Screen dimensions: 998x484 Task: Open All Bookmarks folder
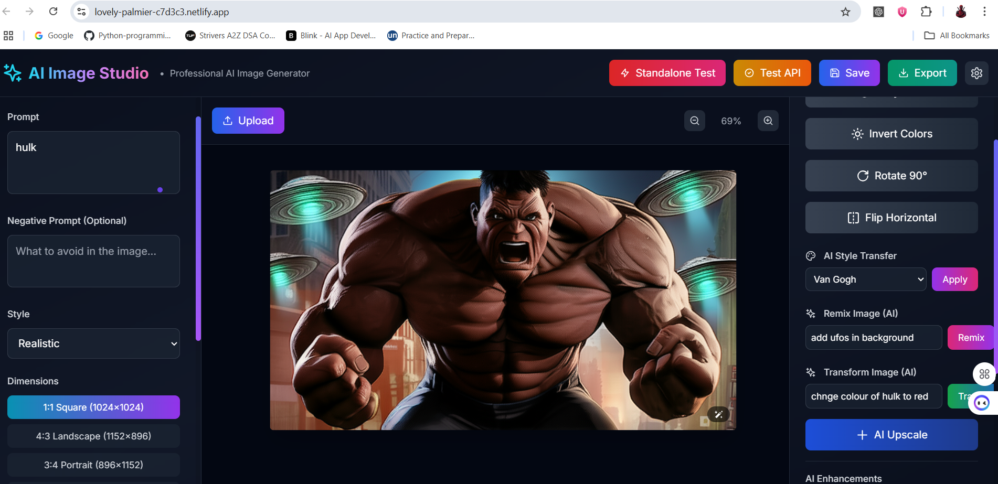957,36
